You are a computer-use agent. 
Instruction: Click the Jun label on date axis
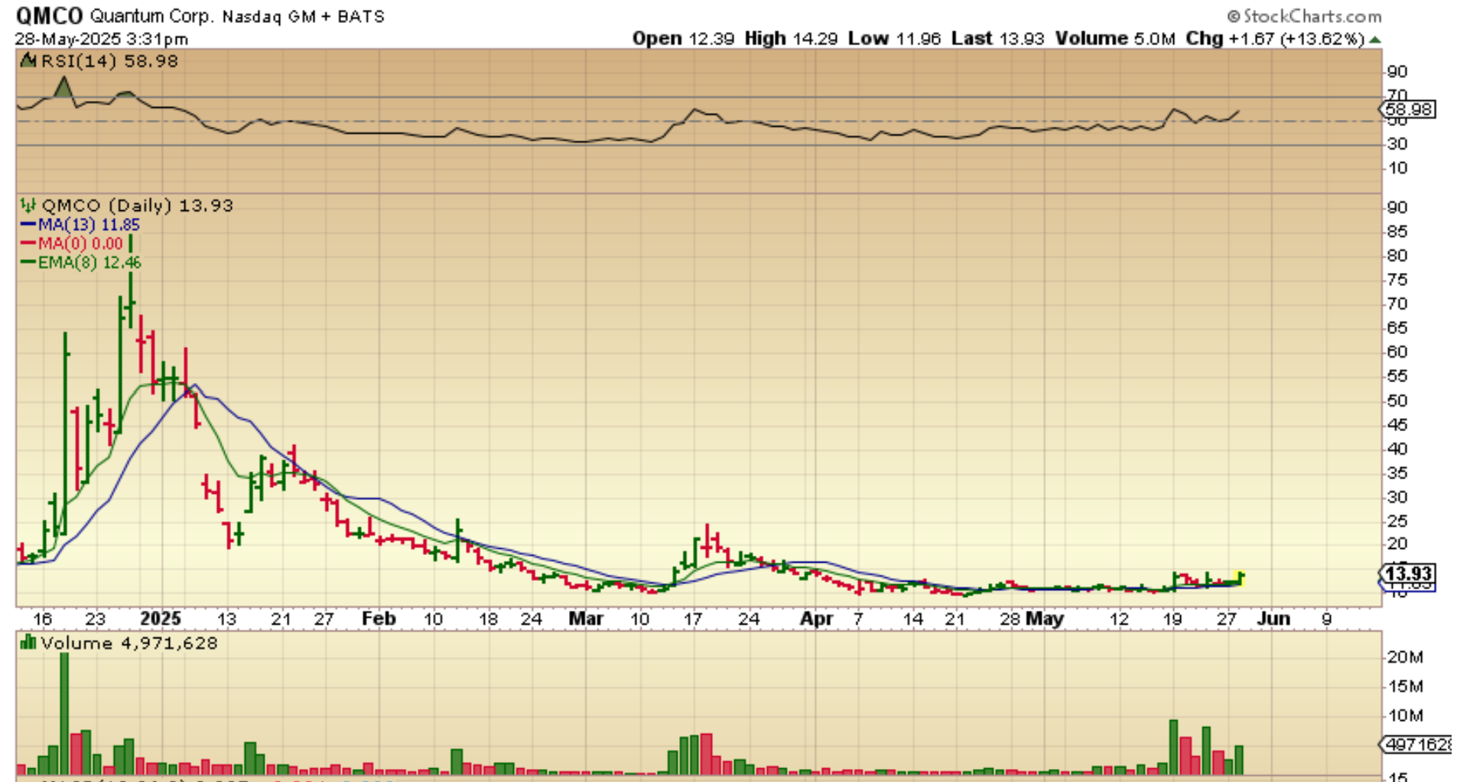pyautogui.click(x=1273, y=618)
